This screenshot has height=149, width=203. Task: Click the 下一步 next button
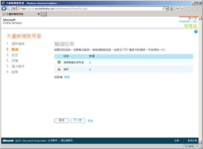[78, 121]
